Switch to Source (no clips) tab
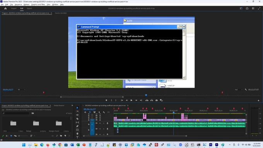This screenshot has width=263, height=148. coord(61,13)
